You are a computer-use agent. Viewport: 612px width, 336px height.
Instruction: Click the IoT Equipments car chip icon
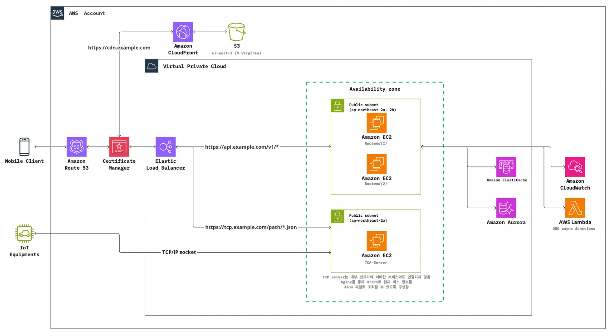click(x=24, y=234)
